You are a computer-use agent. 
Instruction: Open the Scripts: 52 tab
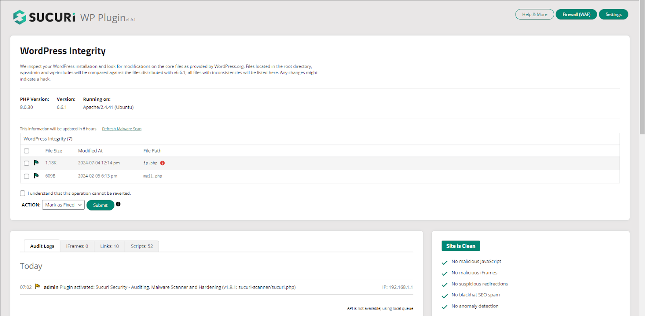[x=142, y=246]
